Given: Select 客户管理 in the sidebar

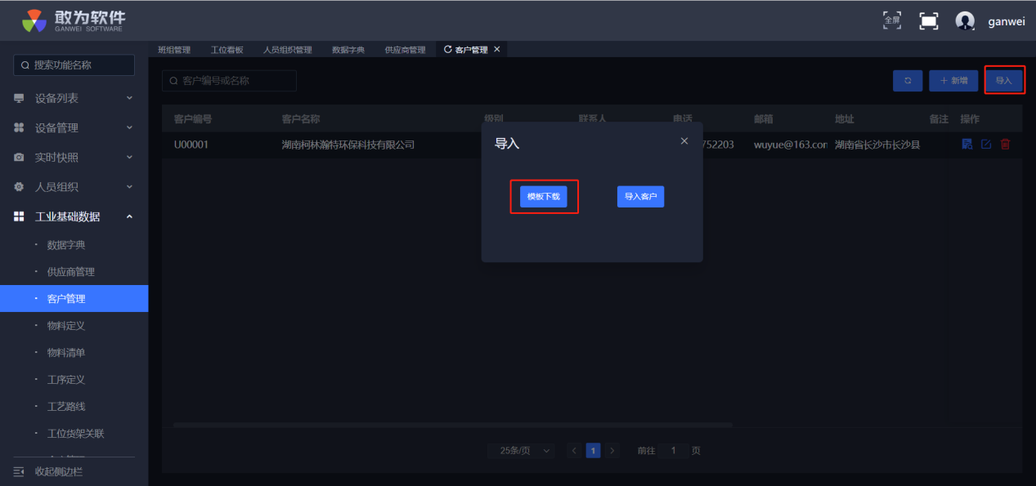Looking at the screenshot, I should pyautogui.click(x=74, y=299).
